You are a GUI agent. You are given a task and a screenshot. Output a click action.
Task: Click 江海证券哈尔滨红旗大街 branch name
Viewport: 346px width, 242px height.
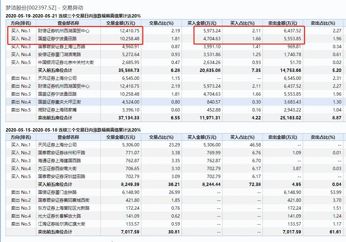61,224
